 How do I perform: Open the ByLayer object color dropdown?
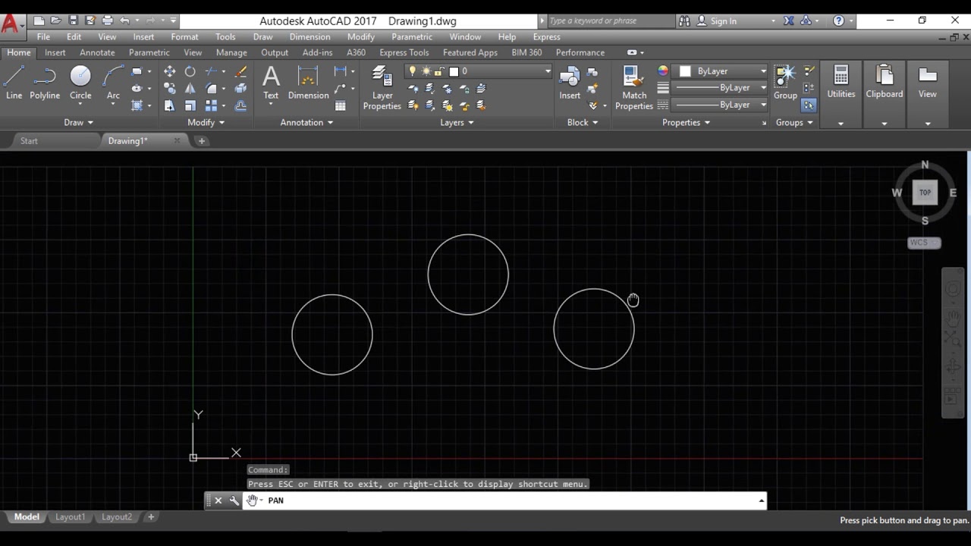tap(722, 71)
